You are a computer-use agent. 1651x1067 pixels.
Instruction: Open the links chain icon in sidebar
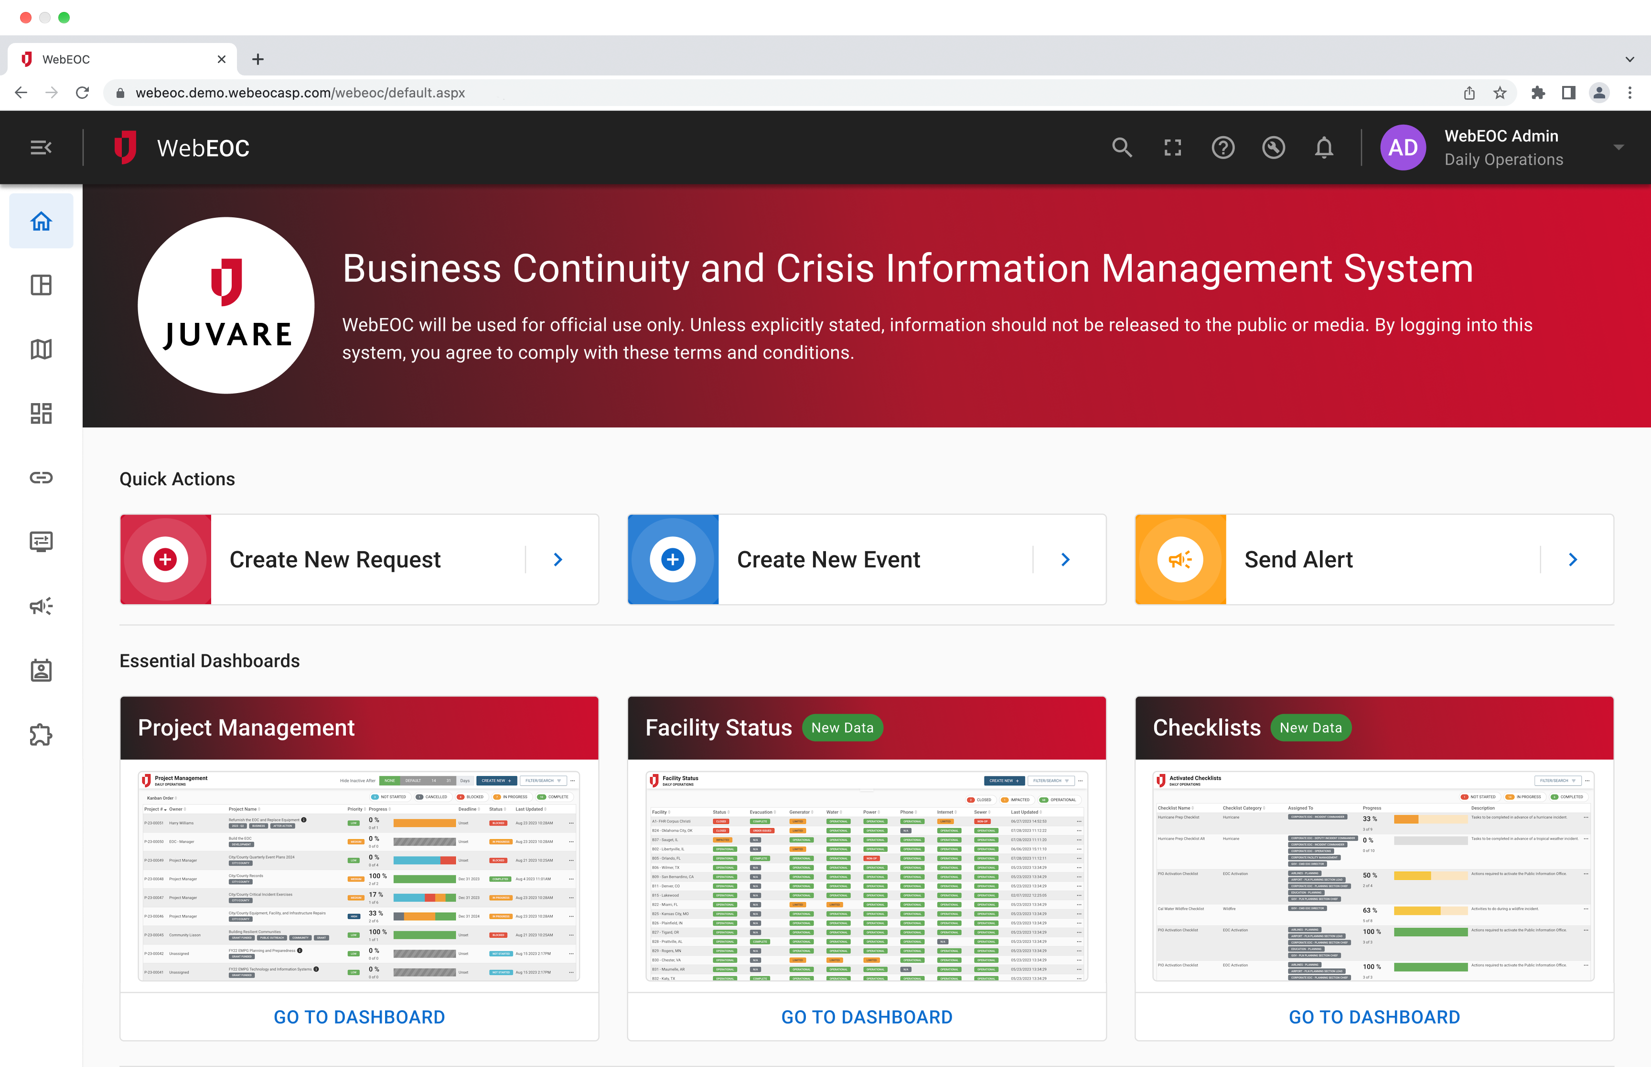tap(41, 477)
